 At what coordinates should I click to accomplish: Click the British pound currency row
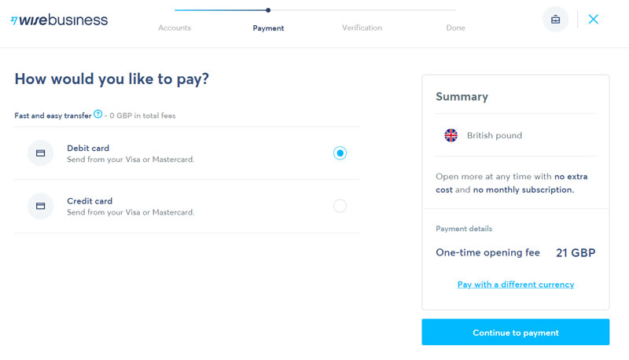[x=516, y=135]
